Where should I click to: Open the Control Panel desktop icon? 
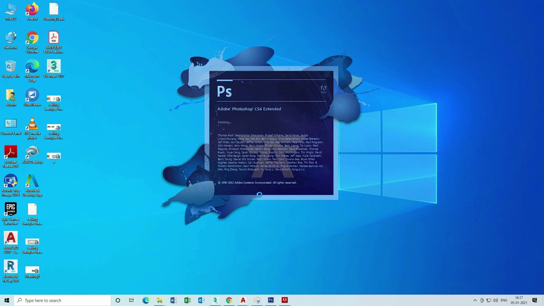pyautogui.click(x=11, y=127)
